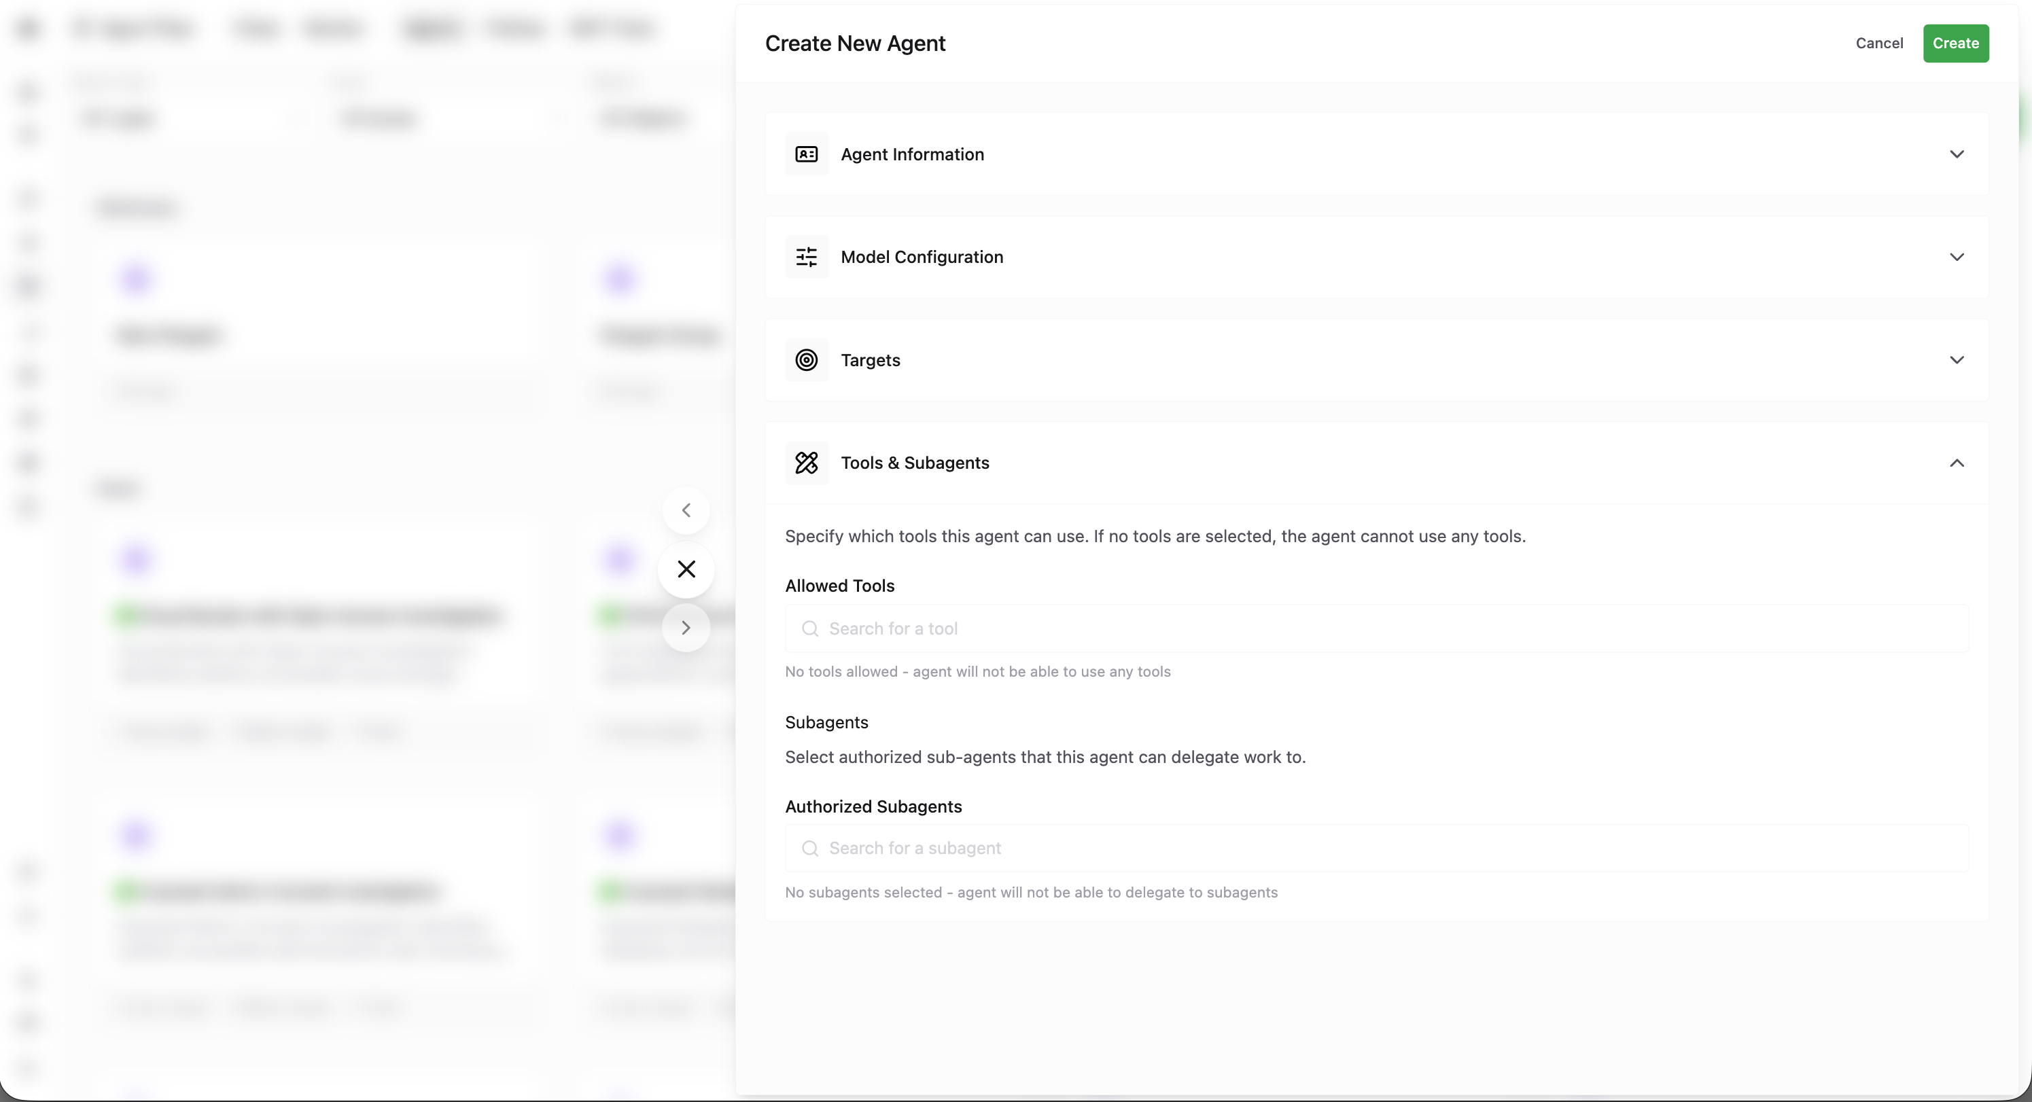Viewport: 2032px width, 1102px height.
Task: Click the Model Configuration sliders icon
Action: 806,257
